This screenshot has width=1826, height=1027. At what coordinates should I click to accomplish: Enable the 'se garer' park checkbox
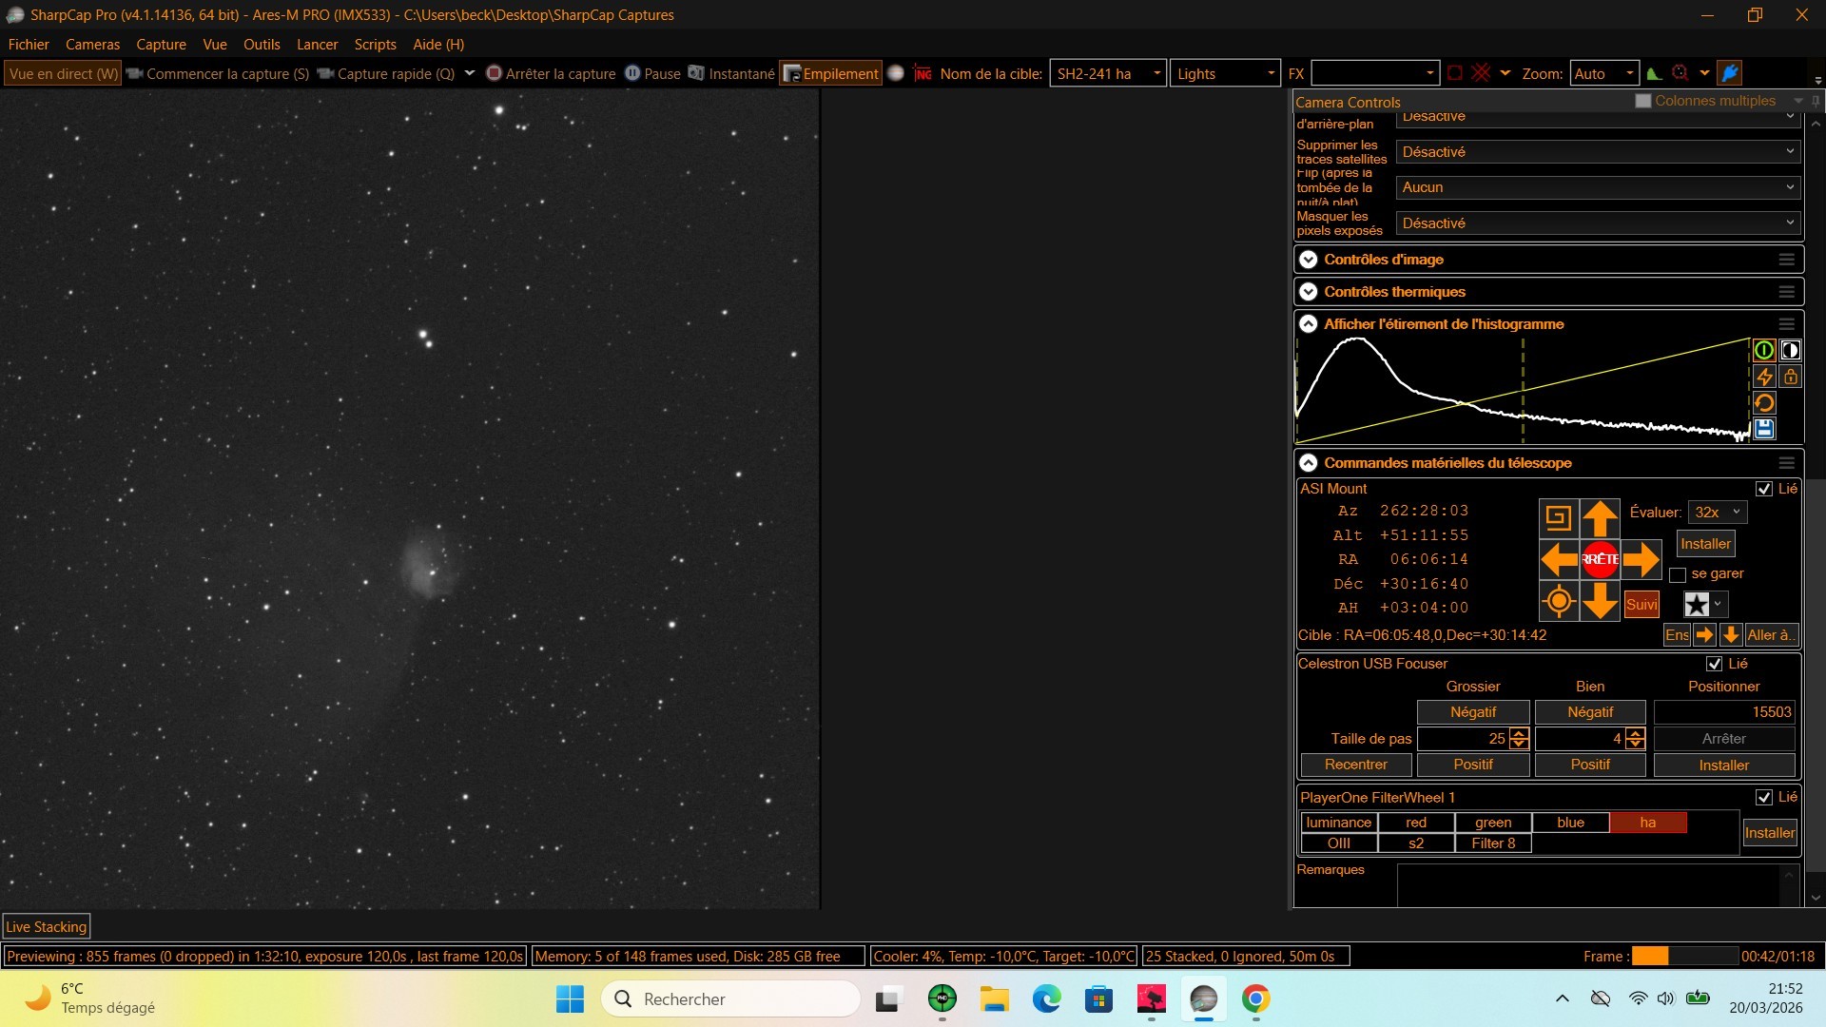[1678, 574]
